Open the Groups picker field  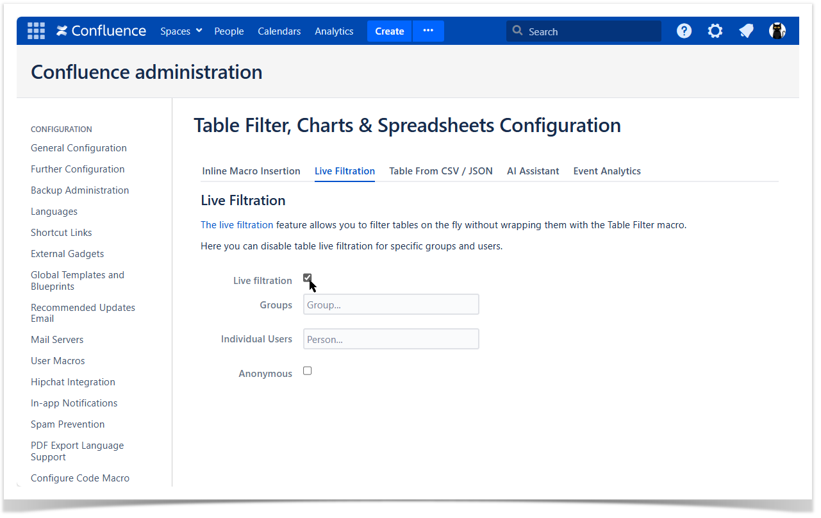[391, 305]
